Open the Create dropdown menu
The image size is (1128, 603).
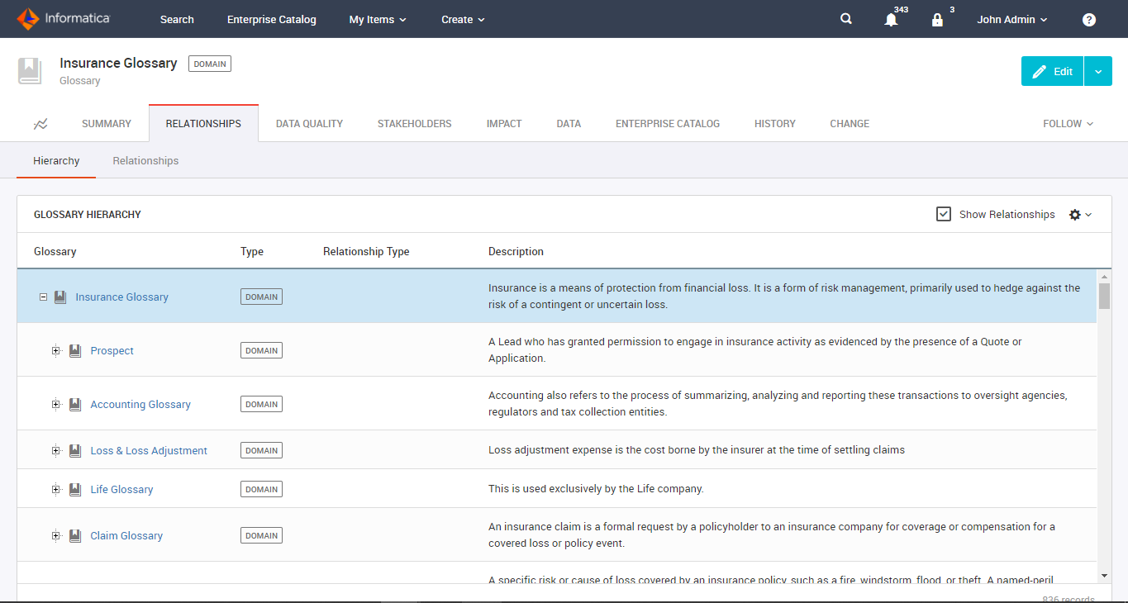tap(462, 19)
